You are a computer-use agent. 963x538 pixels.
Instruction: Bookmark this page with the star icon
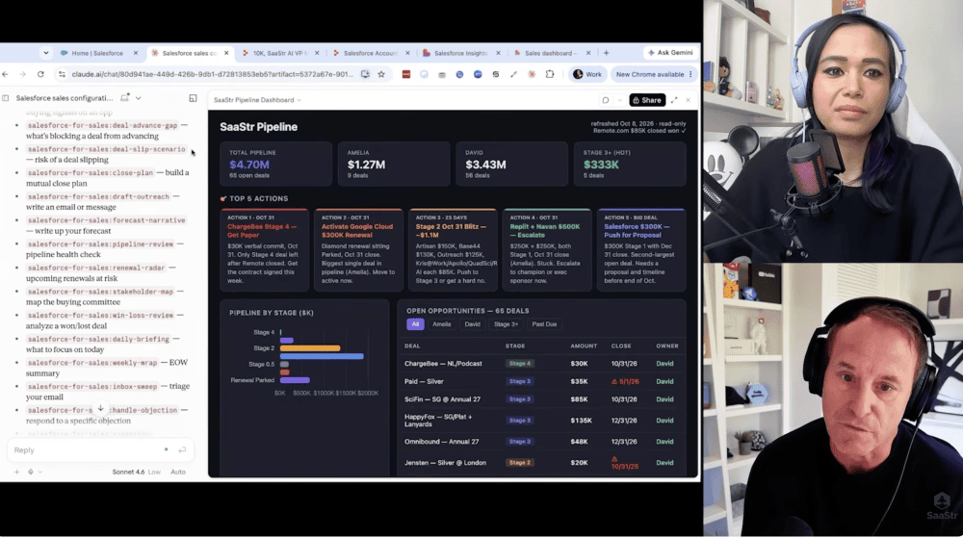tap(381, 74)
